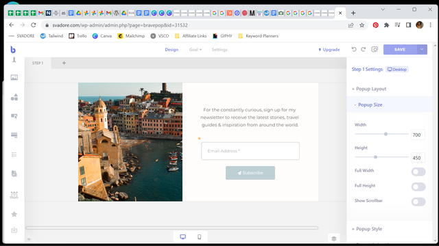439x246 pixels.
Task: Click the Width value field showing 700
Action: point(418,135)
